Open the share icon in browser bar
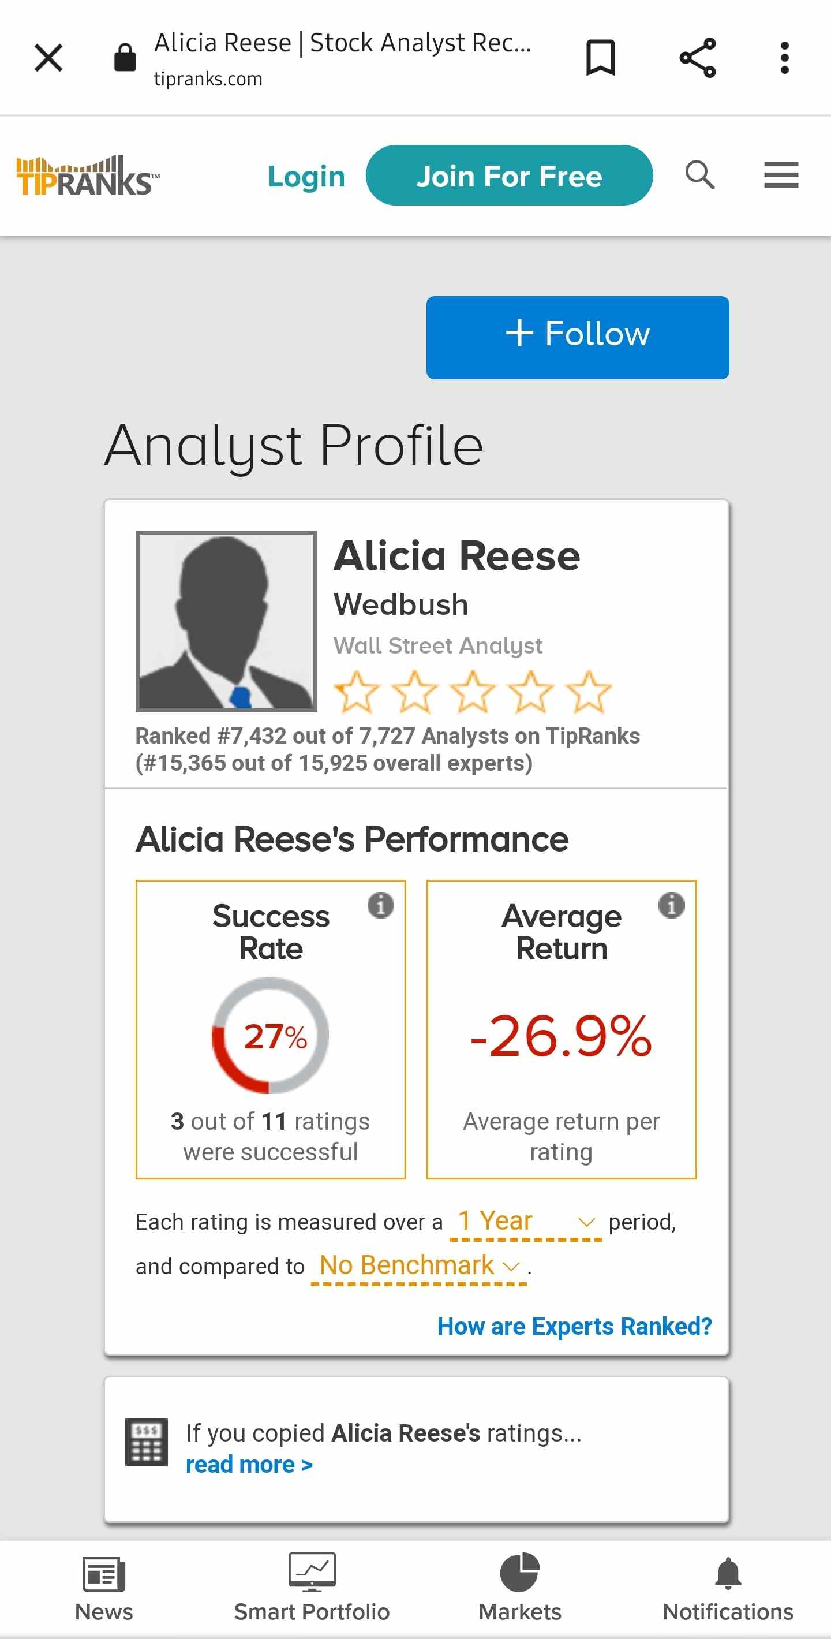Viewport: 831px width, 1639px height. tap(698, 58)
